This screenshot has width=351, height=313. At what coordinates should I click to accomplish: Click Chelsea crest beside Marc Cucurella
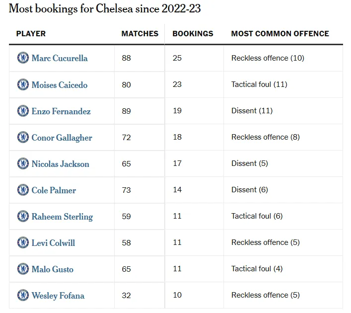click(23, 58)
